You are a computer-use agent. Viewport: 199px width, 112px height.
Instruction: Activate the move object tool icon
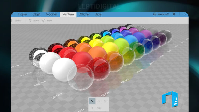pyautogui.click(x=92, y=101)
